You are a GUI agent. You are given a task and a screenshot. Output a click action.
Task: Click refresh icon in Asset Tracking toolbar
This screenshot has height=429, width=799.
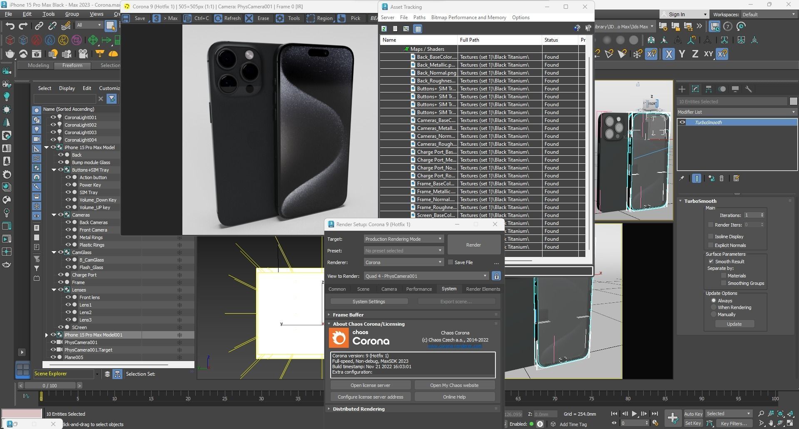(384, 29)
